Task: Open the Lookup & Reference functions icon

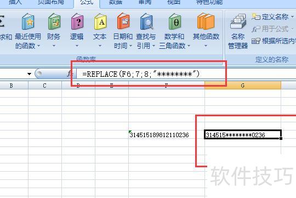Action: 146,21
